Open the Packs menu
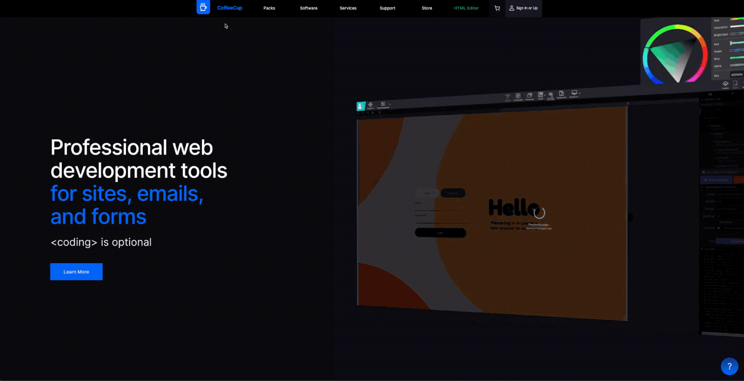 [x=269, y=8]
